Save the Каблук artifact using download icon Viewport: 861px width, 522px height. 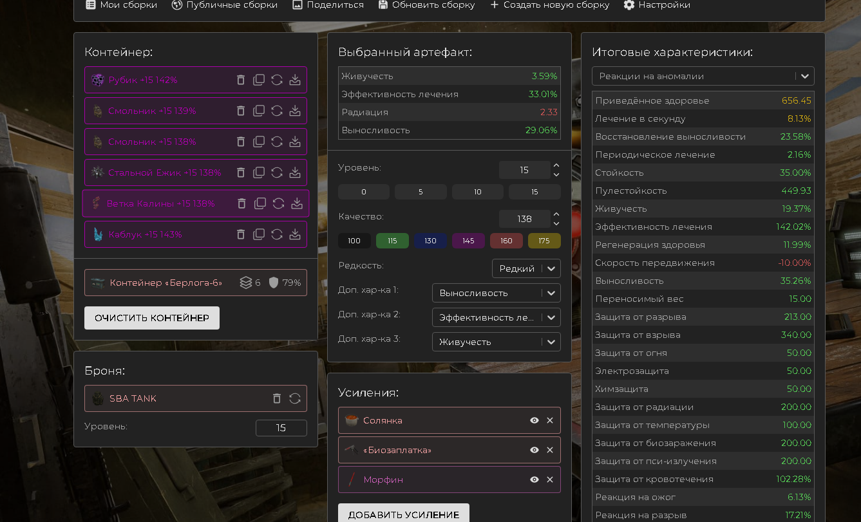click(x=295, y=234)
